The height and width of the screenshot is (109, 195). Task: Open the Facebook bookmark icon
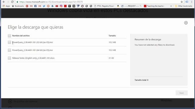point(35,6)
